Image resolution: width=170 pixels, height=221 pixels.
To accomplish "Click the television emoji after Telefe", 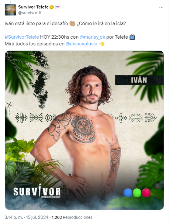I will coord(132,37).
